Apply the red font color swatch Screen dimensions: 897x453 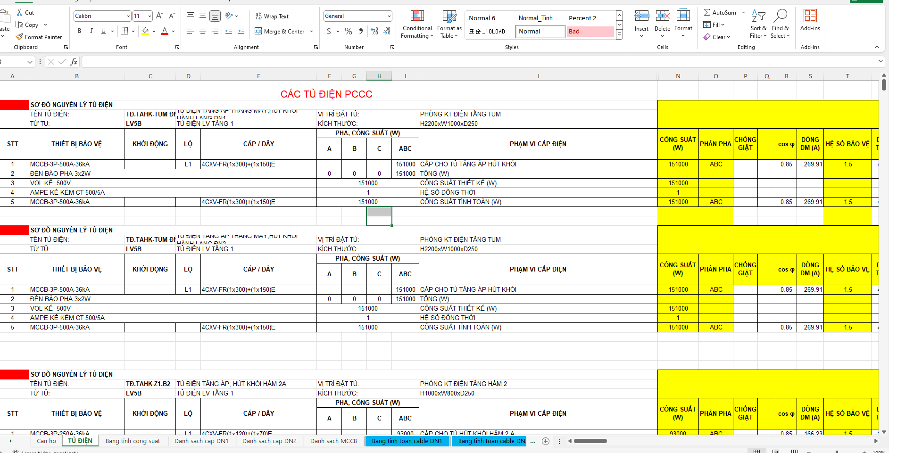pyautogui.click(x=165, y=31)
